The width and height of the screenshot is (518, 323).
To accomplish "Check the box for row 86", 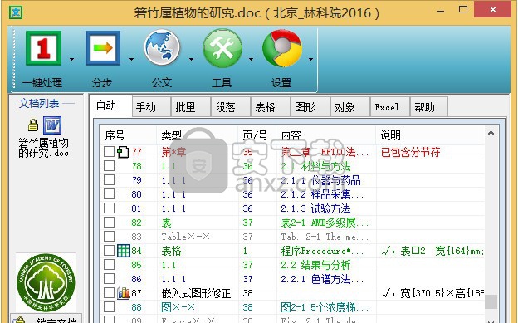I will (x=109, y=279).
